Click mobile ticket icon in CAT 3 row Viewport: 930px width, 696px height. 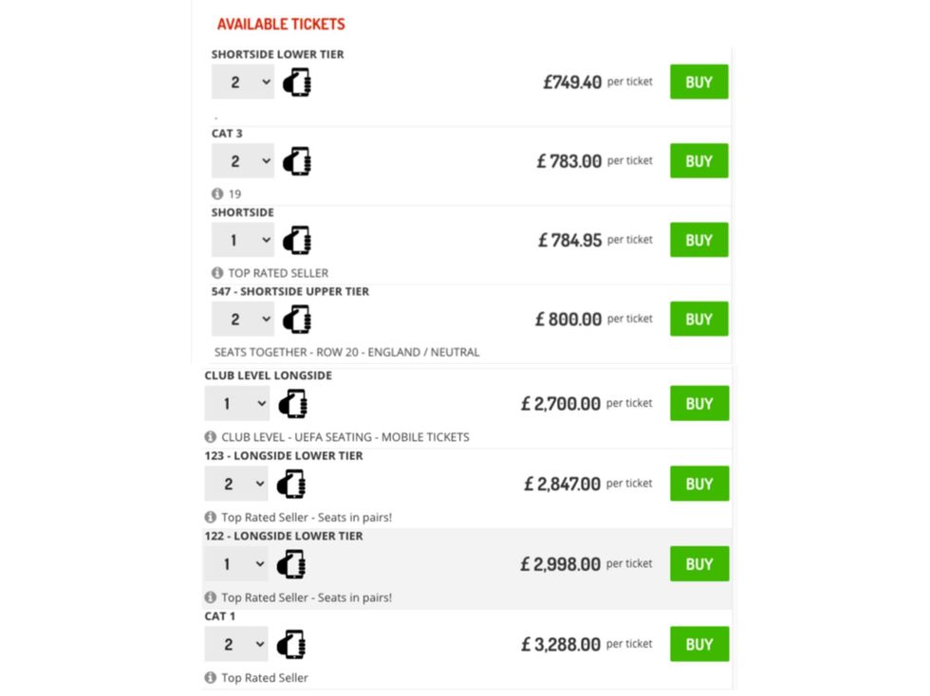298,161
